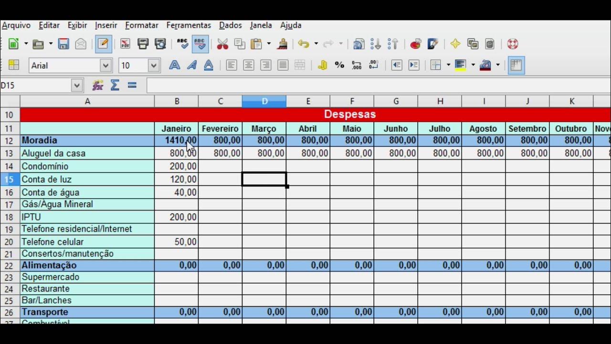Export the spreadsheet directly as PDF
611x344 pixels.
tap(126, 43)
